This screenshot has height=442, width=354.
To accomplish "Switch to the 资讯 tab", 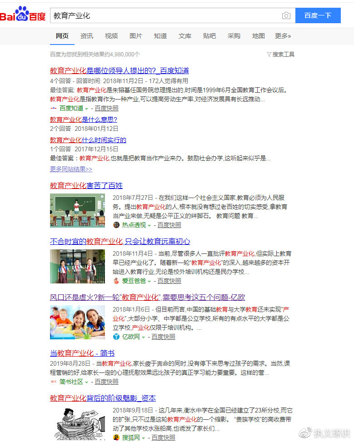I will pos(87,36).
